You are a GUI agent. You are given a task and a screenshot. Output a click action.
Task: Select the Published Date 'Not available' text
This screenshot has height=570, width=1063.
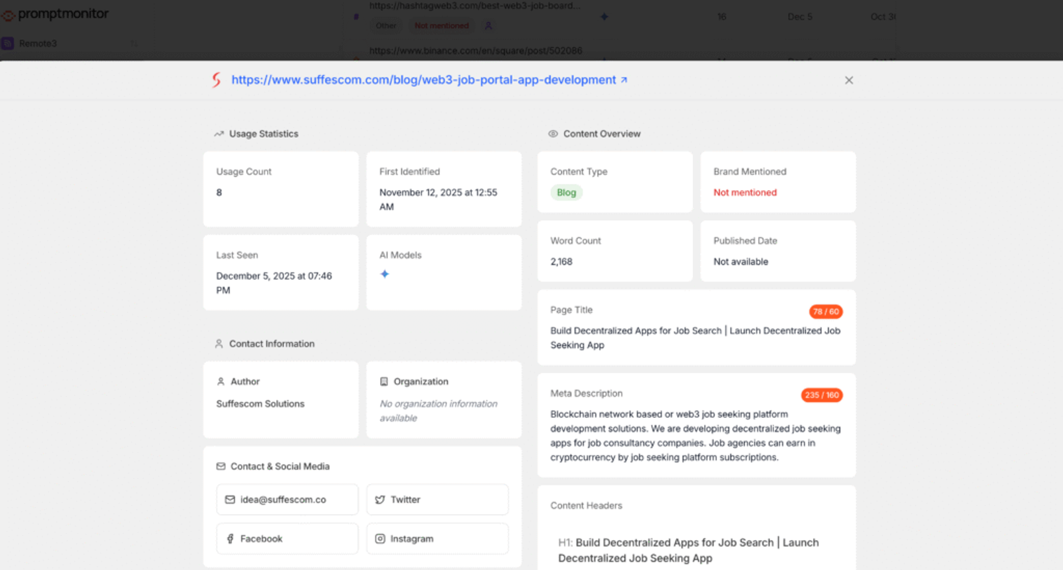point(741,262)
